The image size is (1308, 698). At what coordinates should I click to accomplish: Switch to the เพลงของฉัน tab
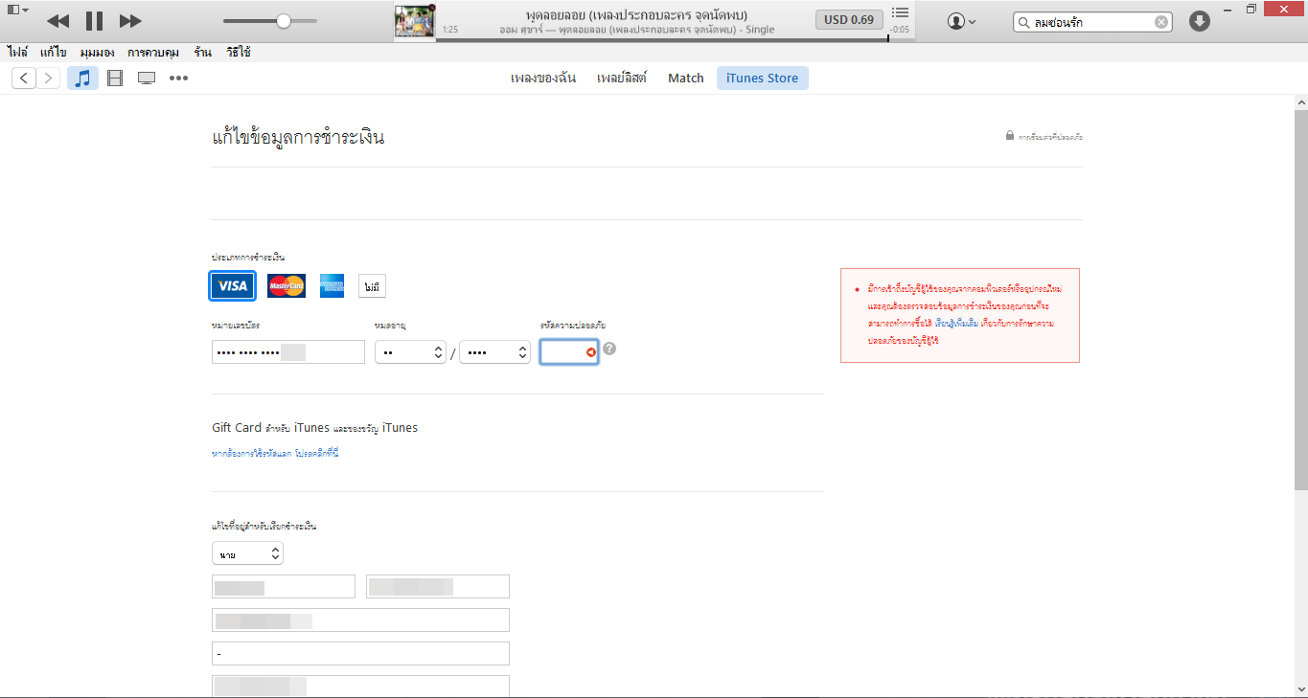543,79
